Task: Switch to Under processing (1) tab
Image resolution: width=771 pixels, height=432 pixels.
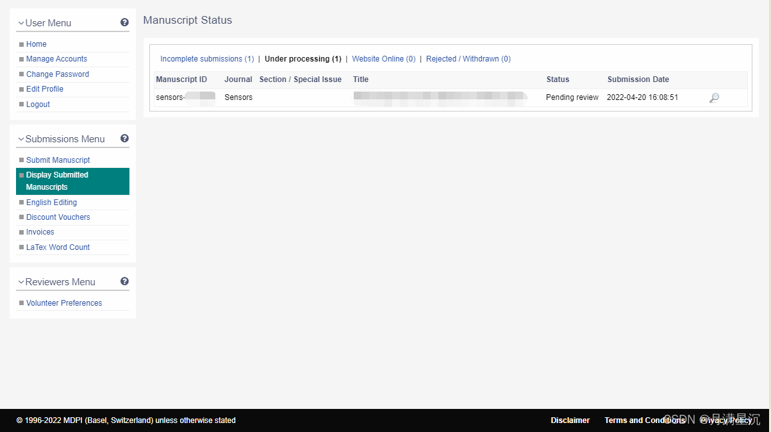Action: pyautogui.click(x=303, y=59)
